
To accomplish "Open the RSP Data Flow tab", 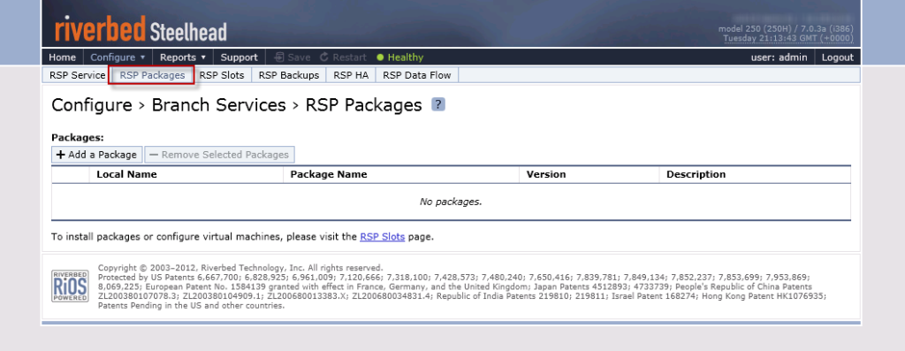I will point(417,75).
